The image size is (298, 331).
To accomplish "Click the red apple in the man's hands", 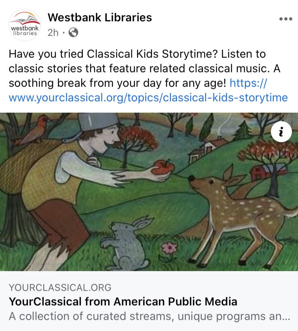I will 162,167.
